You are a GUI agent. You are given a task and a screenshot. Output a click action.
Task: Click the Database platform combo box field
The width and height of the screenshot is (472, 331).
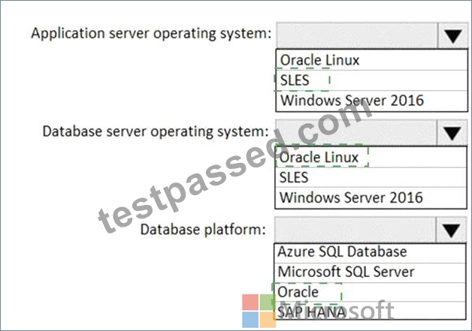click(x=356, y=230)
